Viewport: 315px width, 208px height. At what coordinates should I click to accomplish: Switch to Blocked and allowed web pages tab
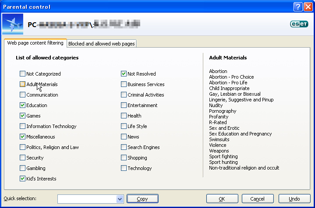coord(102,44)
